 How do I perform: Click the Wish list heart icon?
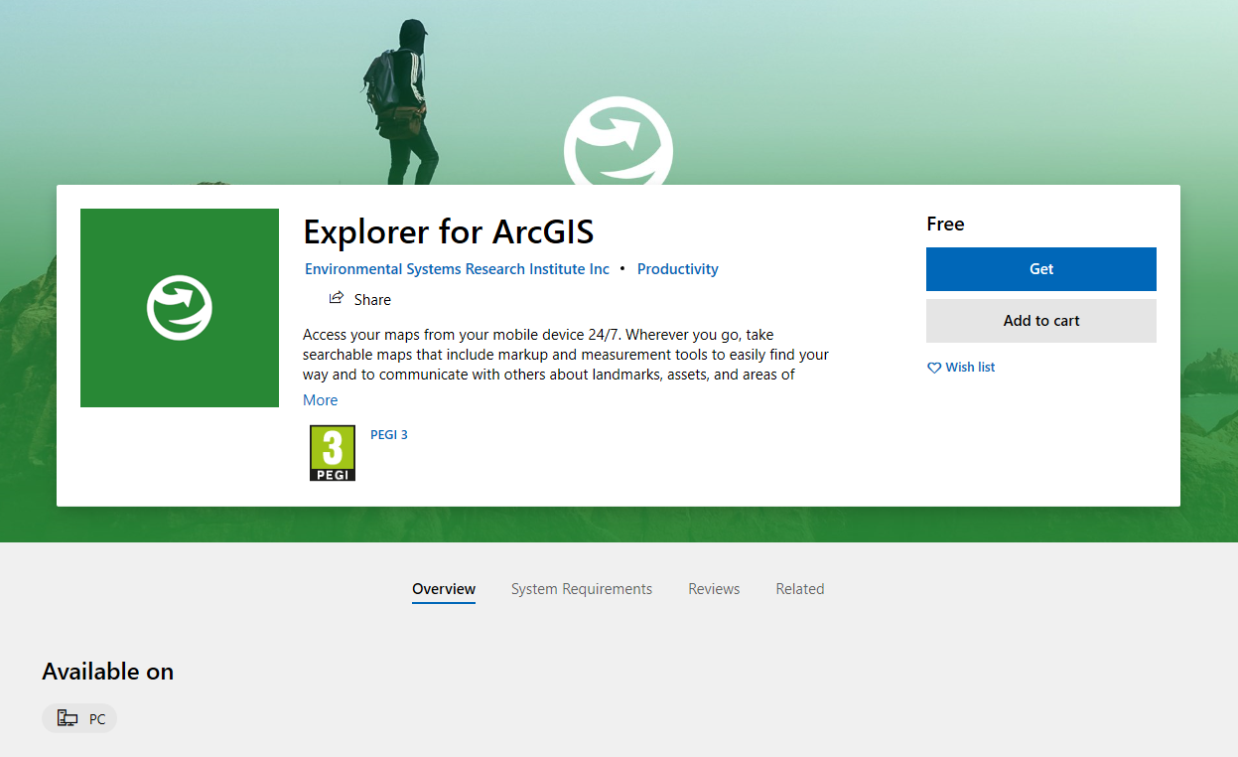click(934, 368)
